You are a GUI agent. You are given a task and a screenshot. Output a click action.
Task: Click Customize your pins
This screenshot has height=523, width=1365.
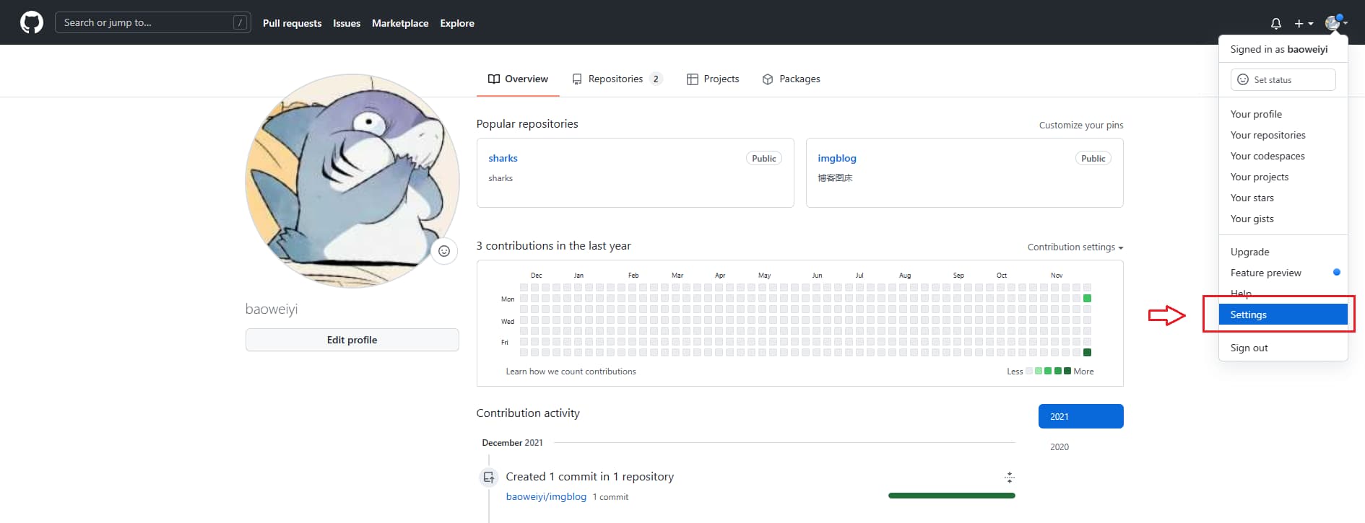point(1081,125)
